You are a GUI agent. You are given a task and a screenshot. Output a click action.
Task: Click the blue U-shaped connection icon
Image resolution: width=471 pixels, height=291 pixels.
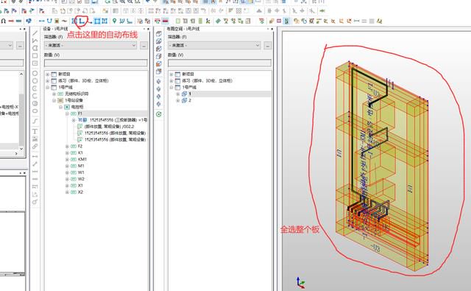click(49, 21)
